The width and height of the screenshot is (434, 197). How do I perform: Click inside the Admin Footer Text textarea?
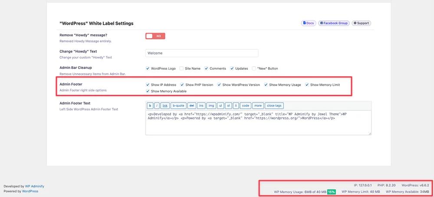pyautogui.click(x=259, y=123)
